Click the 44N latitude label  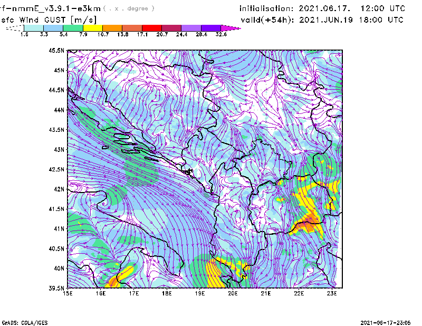[59, 110]
